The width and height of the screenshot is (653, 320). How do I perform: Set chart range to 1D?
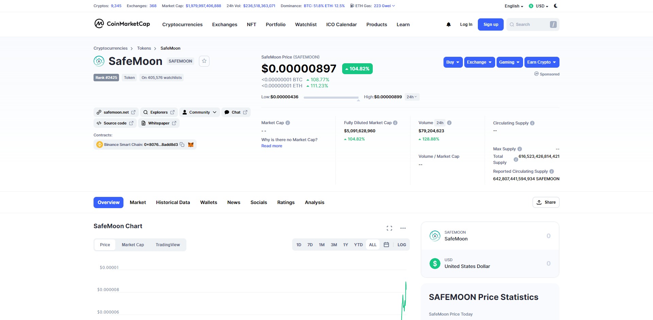point(299,245)
